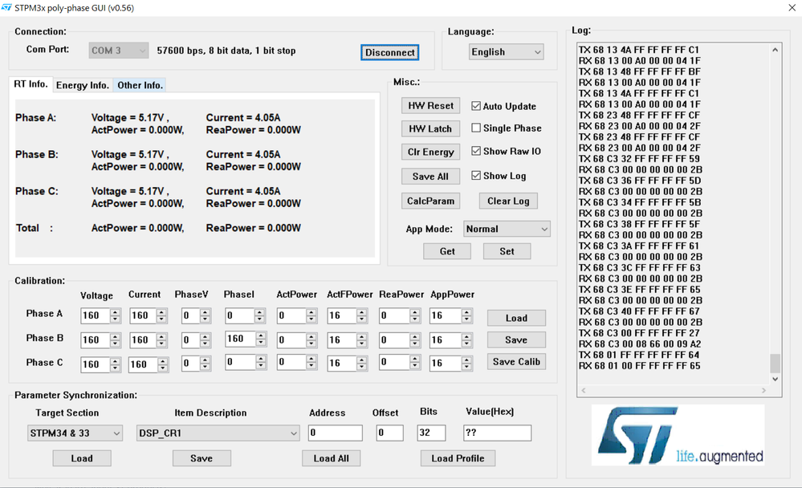Viewport: 802px width, 488px height.
Task: Expand the Item Description DSP_CR1 dropdown
Action: click(x=218, y=433)
